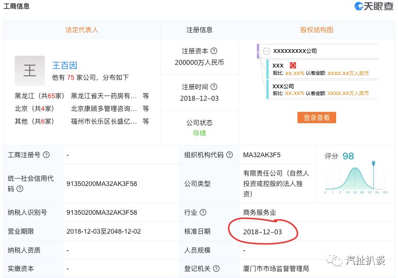Click the help icon next to 注册资本
The width and height of the screenshot is (398, 278).
click(x=214, y=51)
